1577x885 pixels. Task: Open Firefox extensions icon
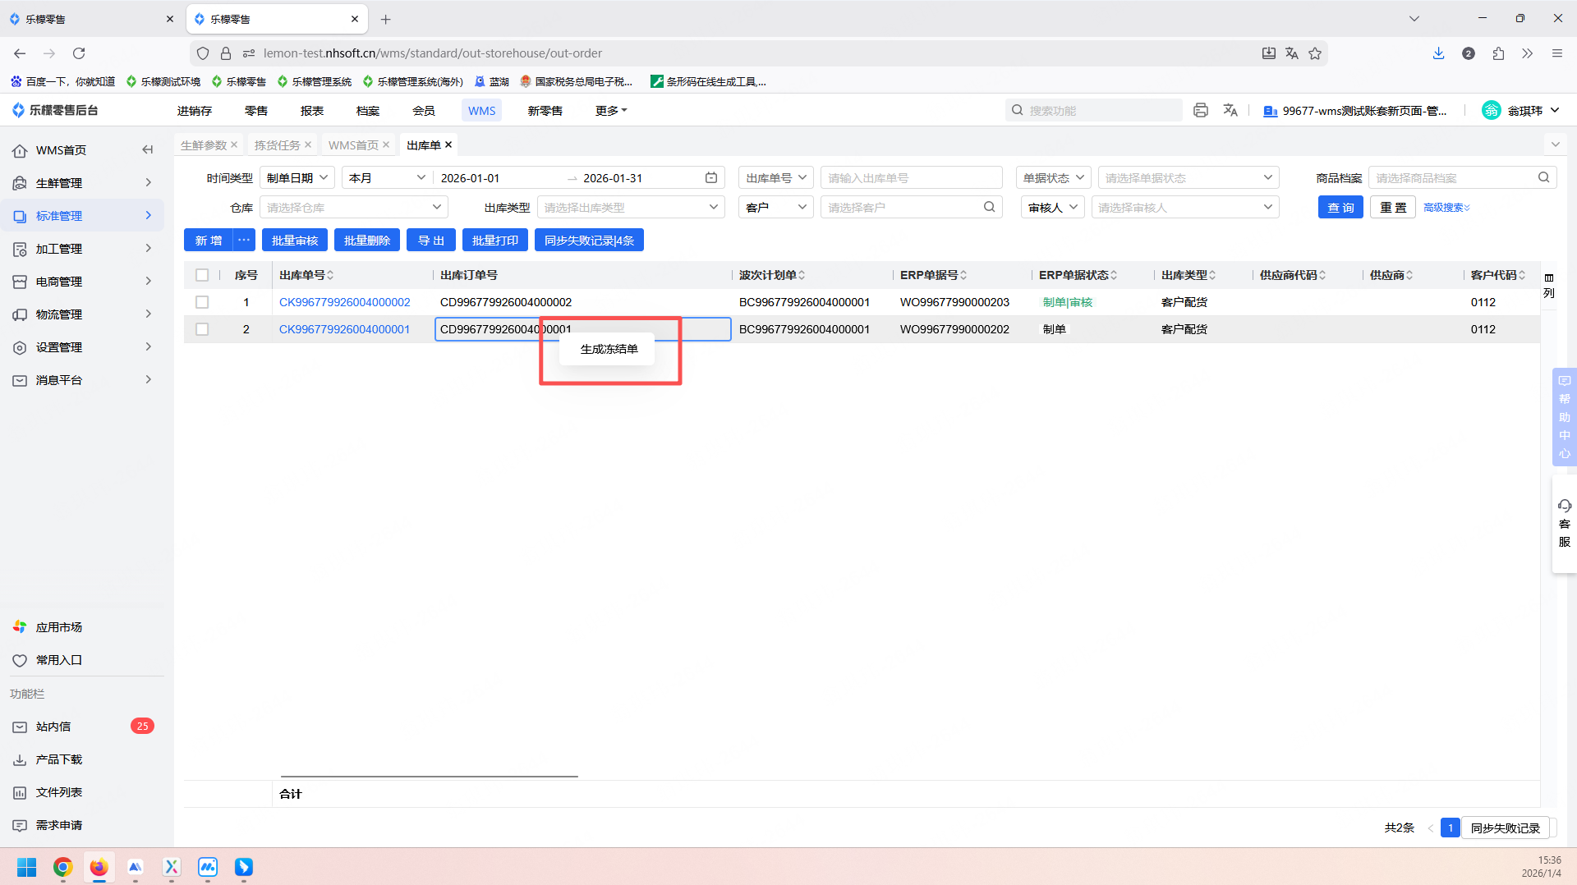coord(1498,53)
